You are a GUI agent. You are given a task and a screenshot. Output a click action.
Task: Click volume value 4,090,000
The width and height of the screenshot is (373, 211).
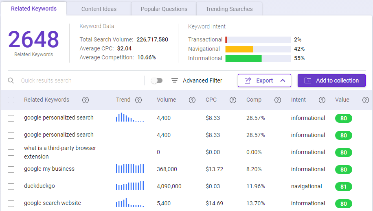coord(169,186)
